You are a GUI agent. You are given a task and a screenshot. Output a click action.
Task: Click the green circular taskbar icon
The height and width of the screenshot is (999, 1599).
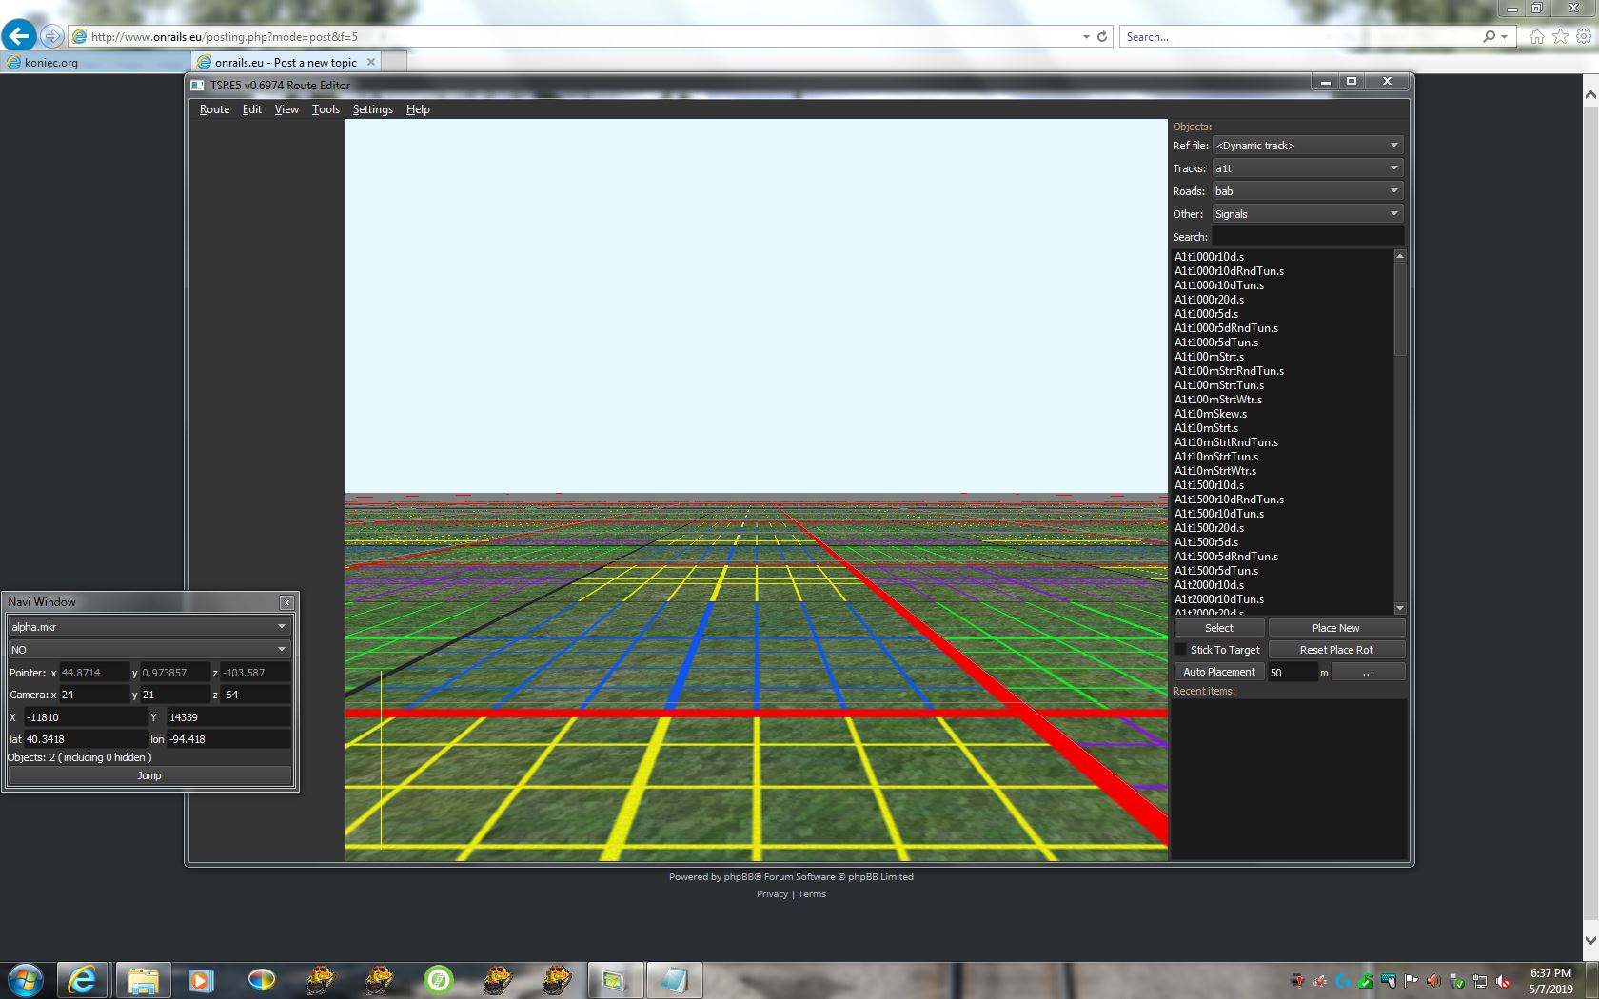point(438,979)
